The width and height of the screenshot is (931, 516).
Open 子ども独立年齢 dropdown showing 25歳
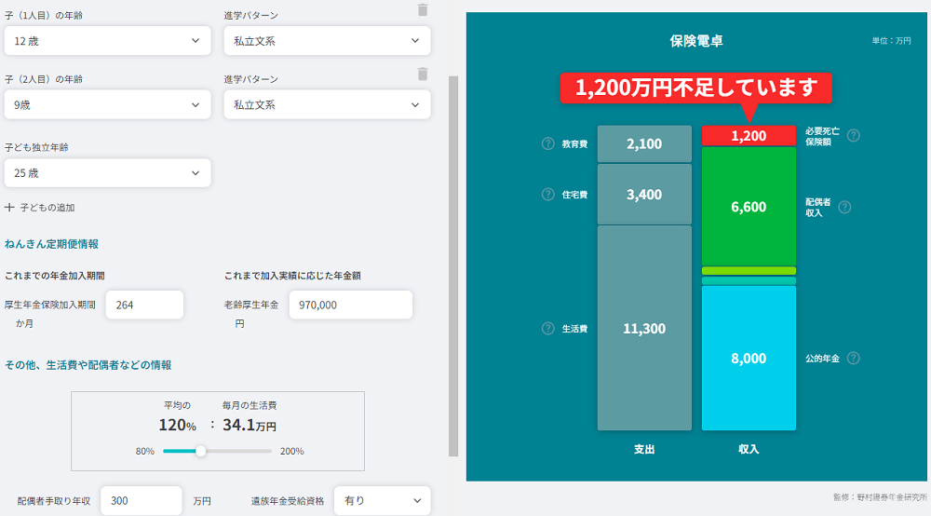[107, 172]
